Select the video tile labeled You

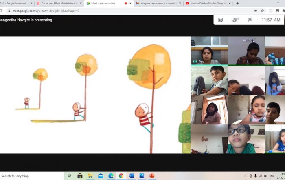[209, 51]
